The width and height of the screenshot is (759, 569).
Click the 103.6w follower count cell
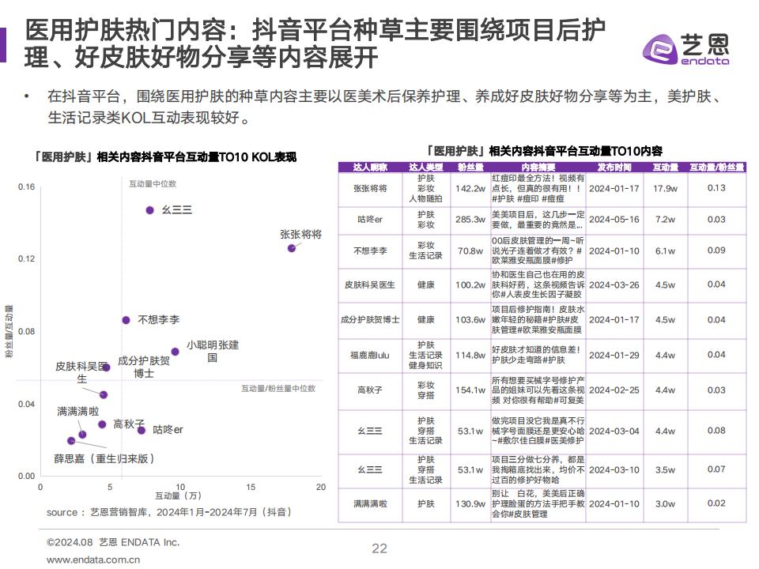470,320
